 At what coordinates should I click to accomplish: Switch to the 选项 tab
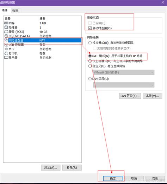[x=15, y=11]
